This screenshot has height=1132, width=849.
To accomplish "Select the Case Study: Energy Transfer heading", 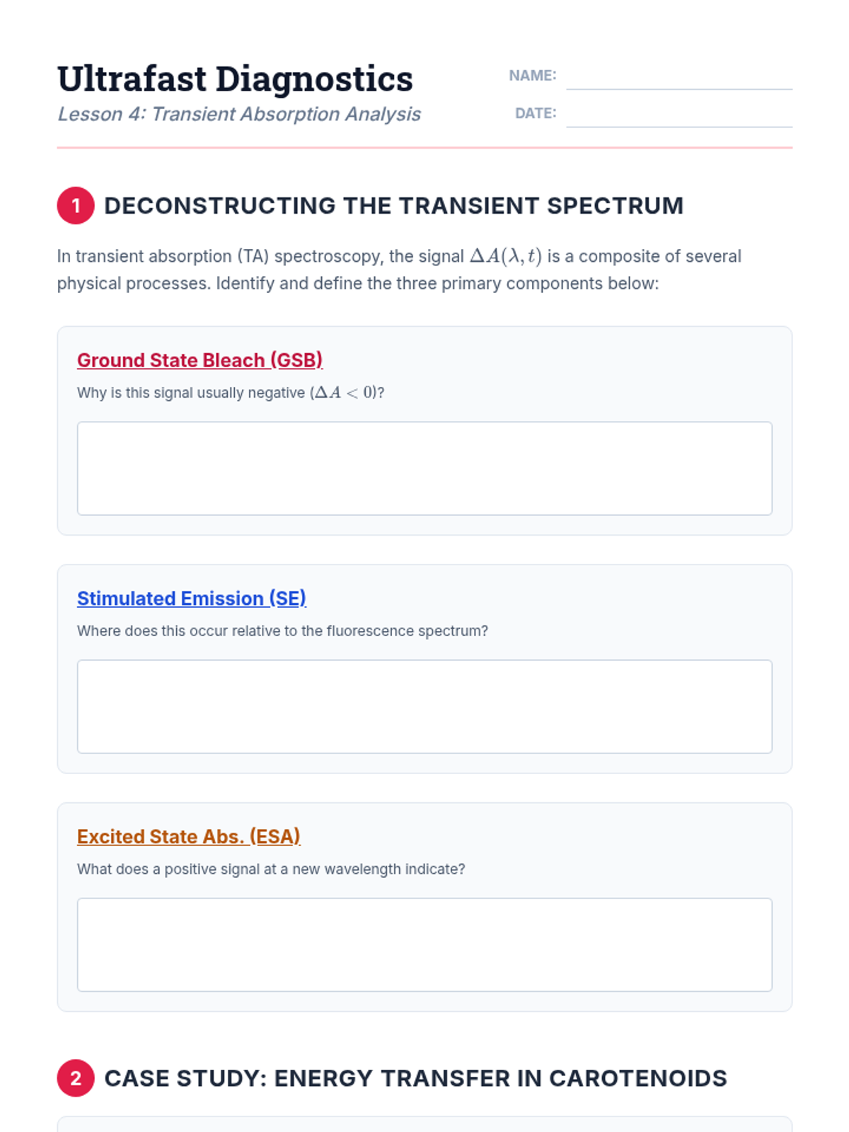I will tap(415, 1078).
